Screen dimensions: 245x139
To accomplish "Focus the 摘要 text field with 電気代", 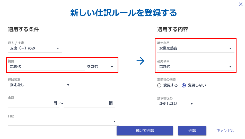I will (x=47, y=67).
